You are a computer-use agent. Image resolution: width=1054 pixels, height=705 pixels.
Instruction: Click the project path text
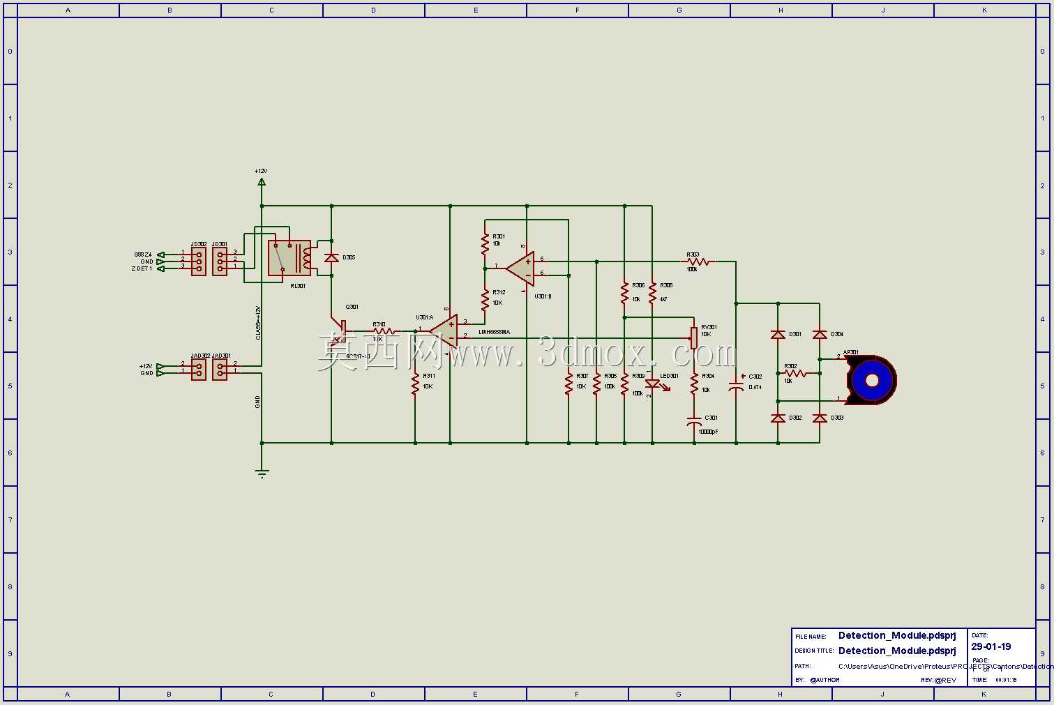946,667
